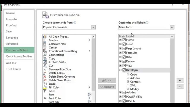Click info icon beside Customize the Ribbon label
Screen dimensions: 190x107
coord(147,23)
